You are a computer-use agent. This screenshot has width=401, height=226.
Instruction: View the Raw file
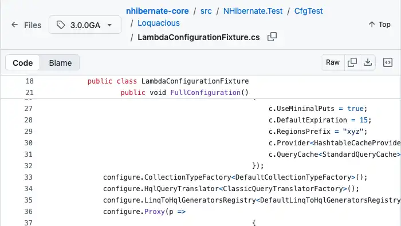pos(333,62)
